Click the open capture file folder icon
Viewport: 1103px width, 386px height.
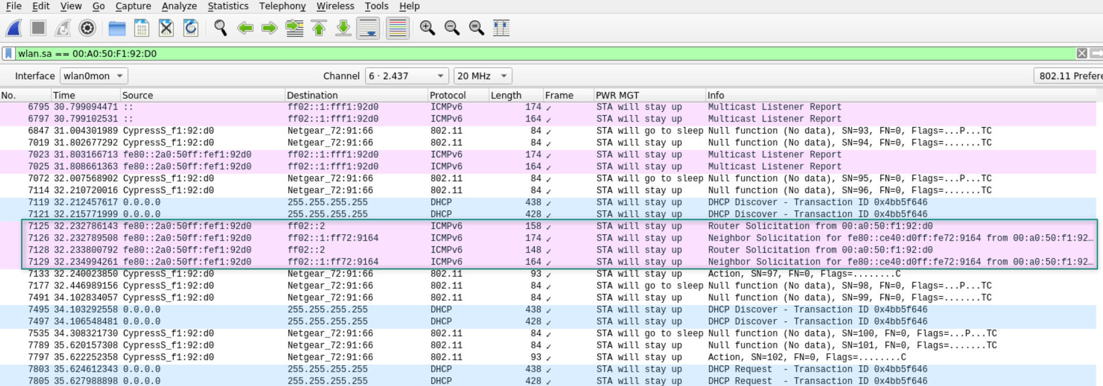[117, 28]
